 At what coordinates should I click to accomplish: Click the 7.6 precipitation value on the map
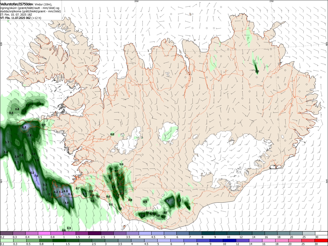36,176
